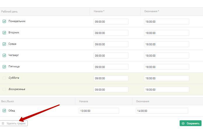Edit the Обед start time 13:00:00

(99, 111)
